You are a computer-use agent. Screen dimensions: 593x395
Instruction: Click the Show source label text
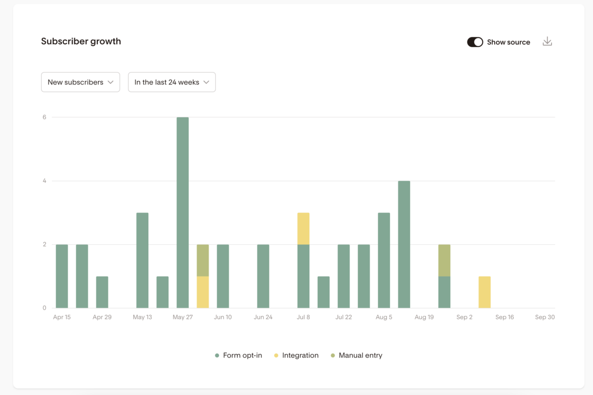coord(508,42)
